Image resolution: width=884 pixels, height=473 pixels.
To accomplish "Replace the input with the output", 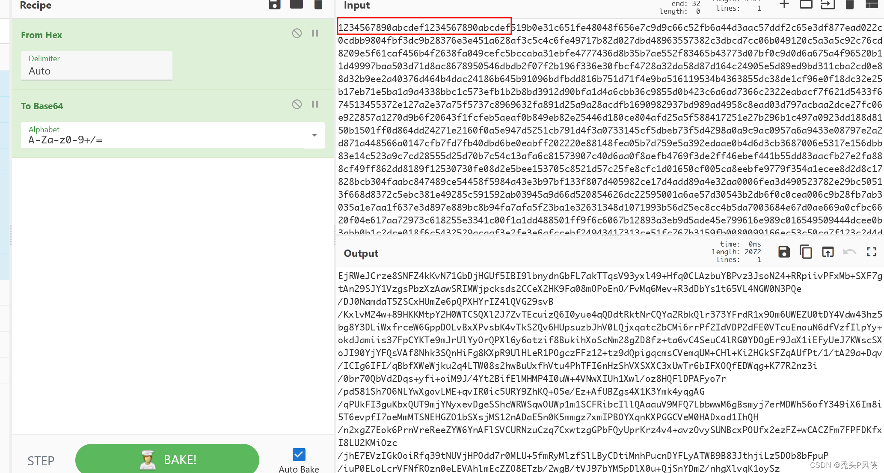I will pyautogui.click(x=828, y=252).
